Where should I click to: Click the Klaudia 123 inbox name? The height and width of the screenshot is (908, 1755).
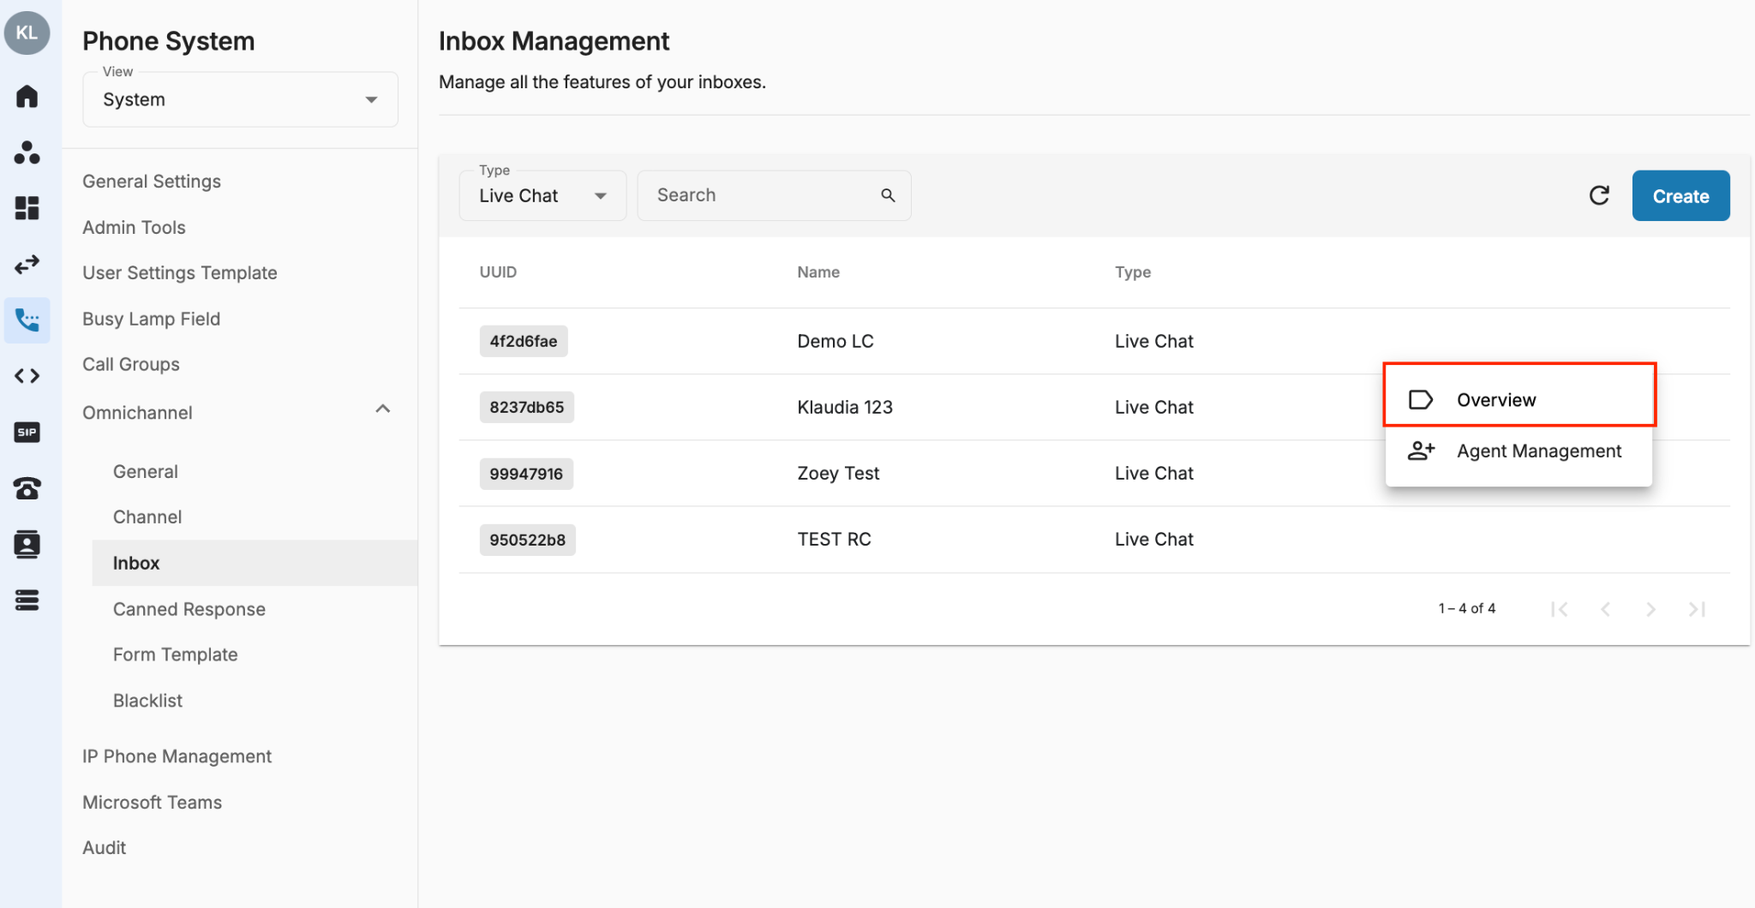click(845, 407)
